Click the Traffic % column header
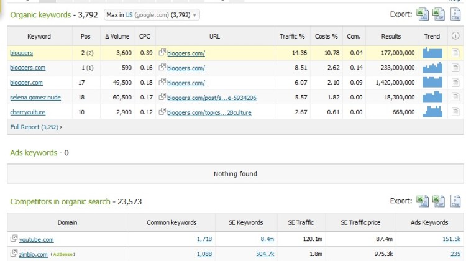Viewport: 466px width, 261px height. click(x=292, y=36)
